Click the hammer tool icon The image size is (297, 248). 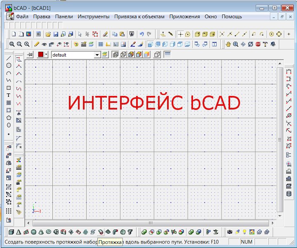[265, 44]
